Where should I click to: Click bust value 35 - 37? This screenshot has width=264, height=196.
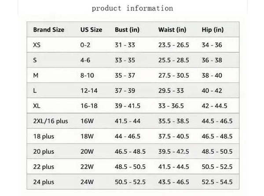(x=125, y=75)
